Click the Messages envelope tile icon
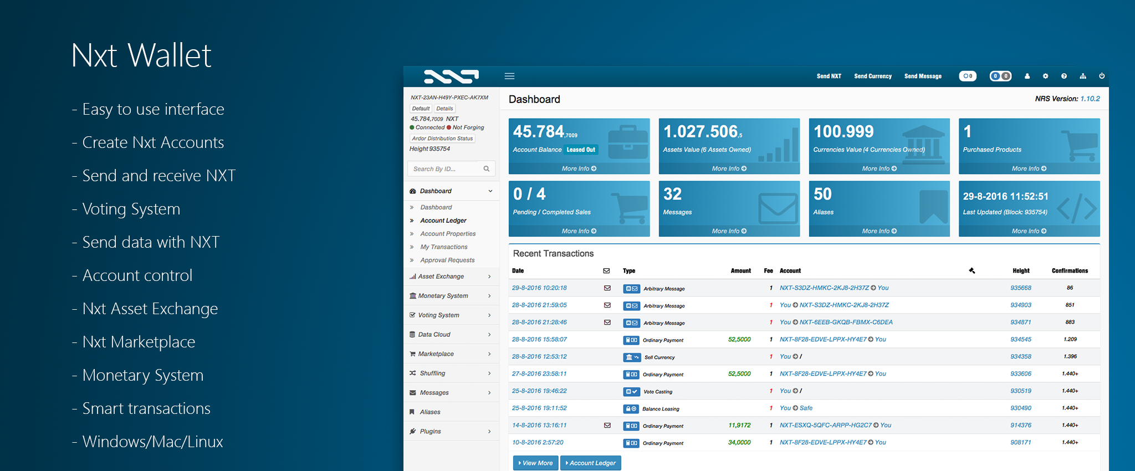Image resolution: width=1135 pixels, height=471 pixels. [x=778, y=208]
